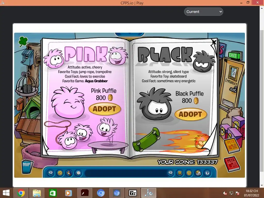Click the Black Puffle 800 coin price
This screenshot has width=264, height=198.
click(x=190, y=101)
